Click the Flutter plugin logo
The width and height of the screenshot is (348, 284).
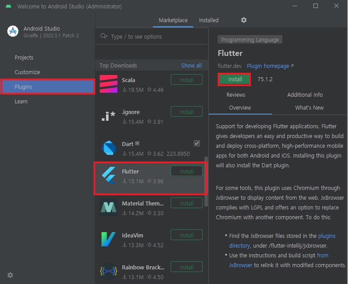point(109,175)
